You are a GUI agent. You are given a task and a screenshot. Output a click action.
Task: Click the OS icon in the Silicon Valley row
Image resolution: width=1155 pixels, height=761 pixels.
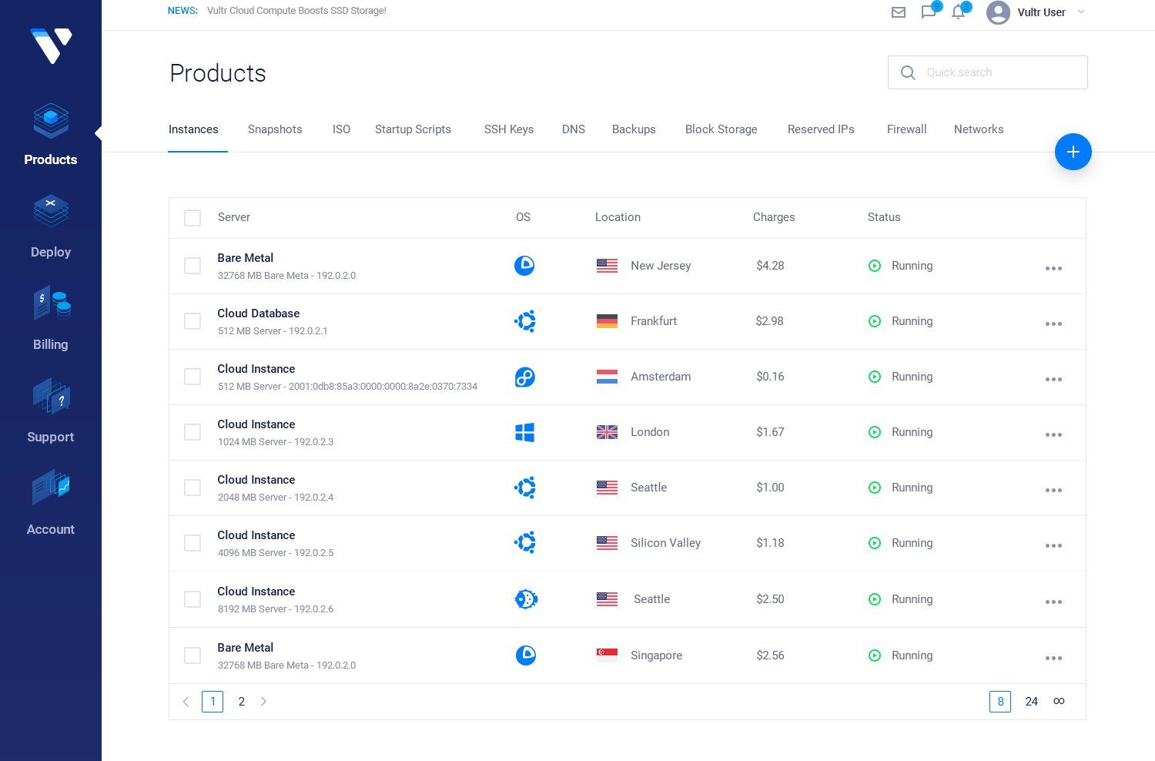pyautogui.click(x=525, y=543)
